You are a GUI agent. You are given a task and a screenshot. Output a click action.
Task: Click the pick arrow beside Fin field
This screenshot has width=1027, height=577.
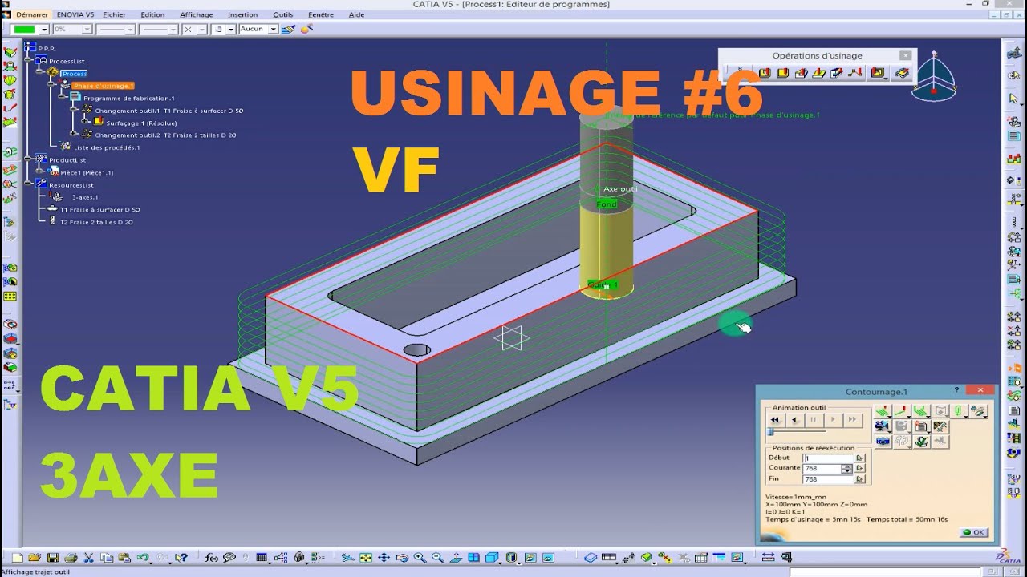click(x=859, y=478)
